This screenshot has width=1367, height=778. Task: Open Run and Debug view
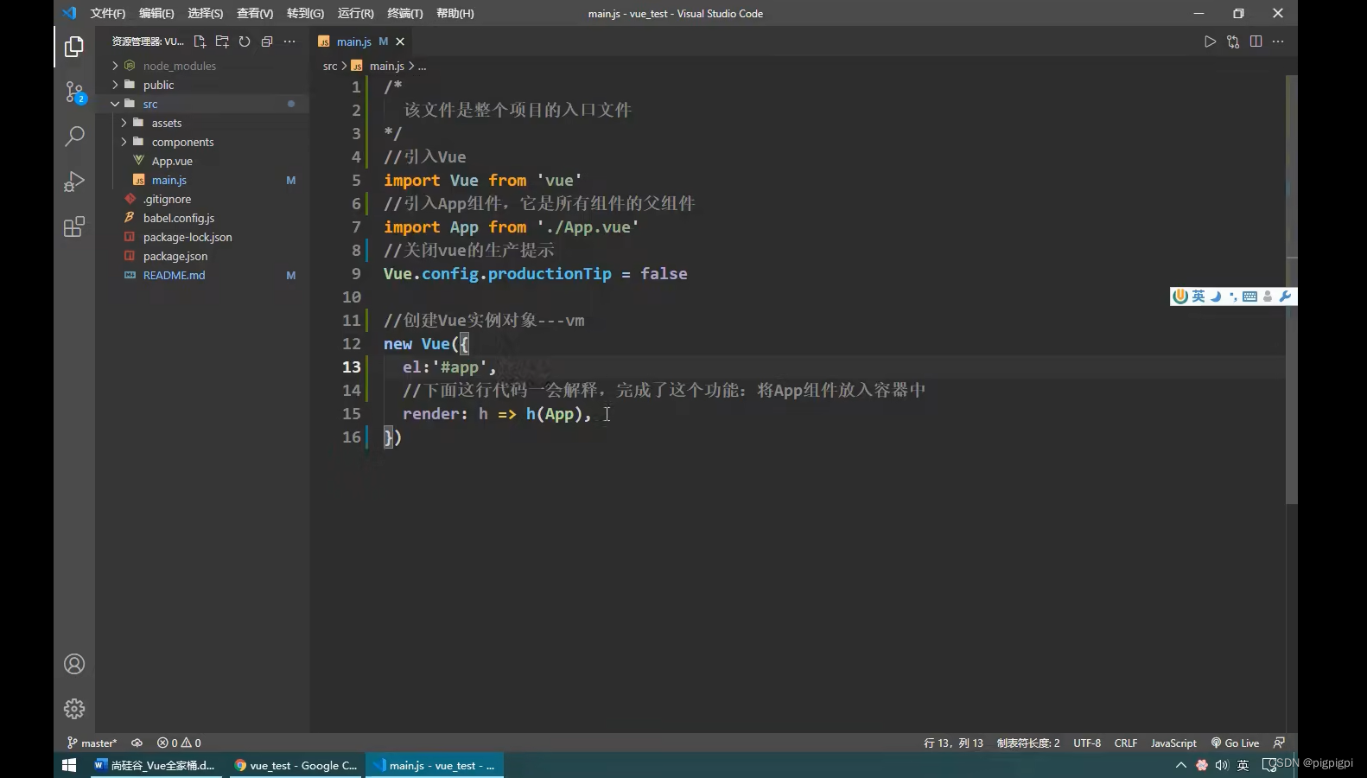pos(74,182)
